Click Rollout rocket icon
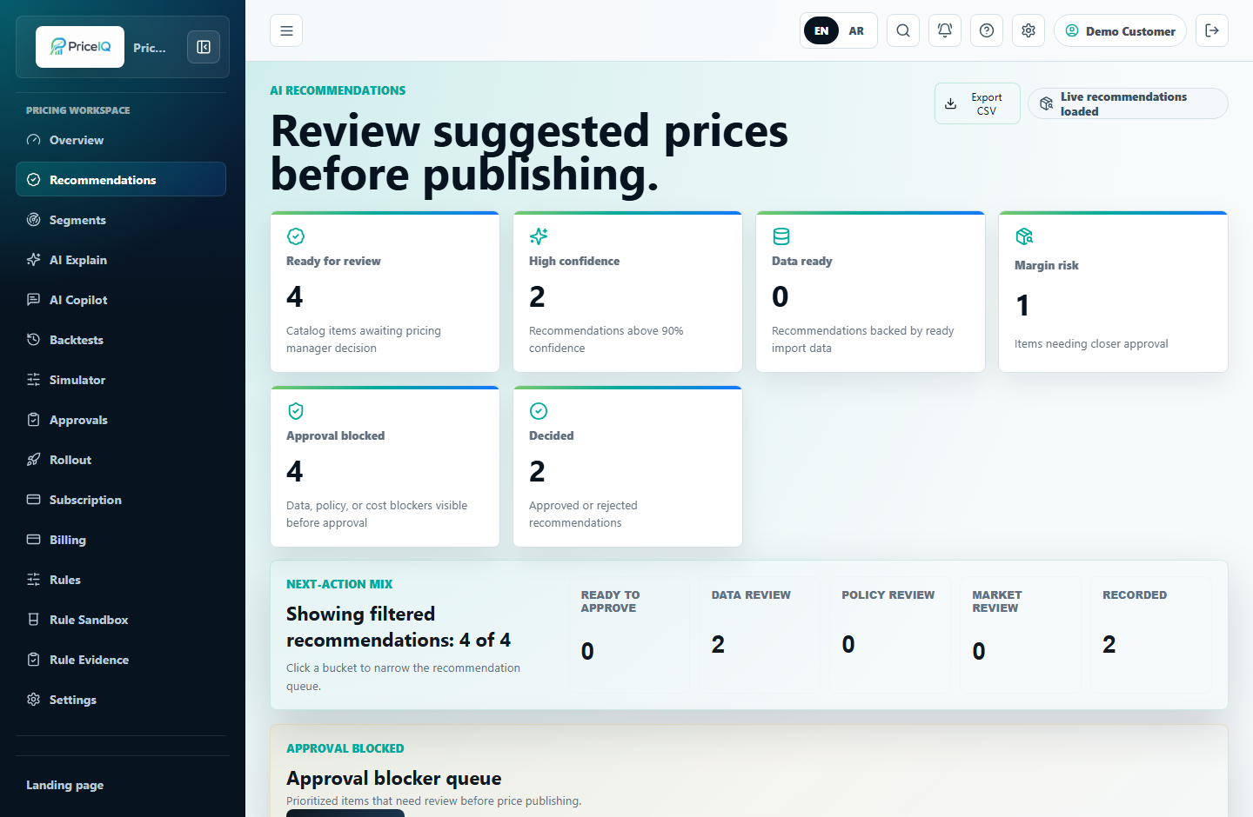1253x817 pixels. pos(34,460)
